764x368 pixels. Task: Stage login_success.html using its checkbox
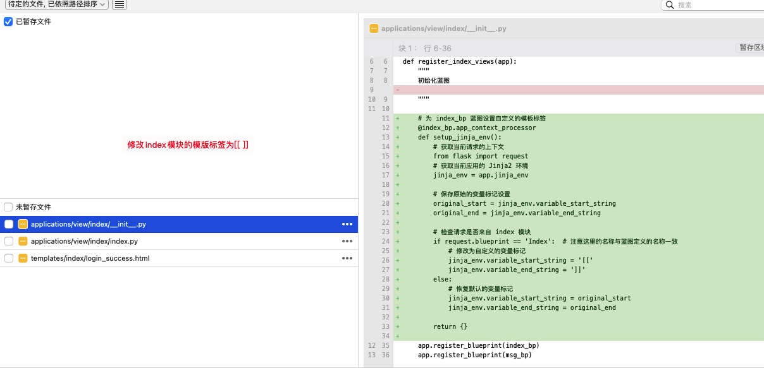click(x=9, y=258)
